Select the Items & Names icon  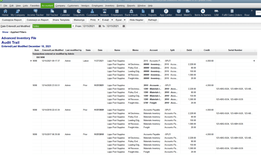tap(203, 12)
